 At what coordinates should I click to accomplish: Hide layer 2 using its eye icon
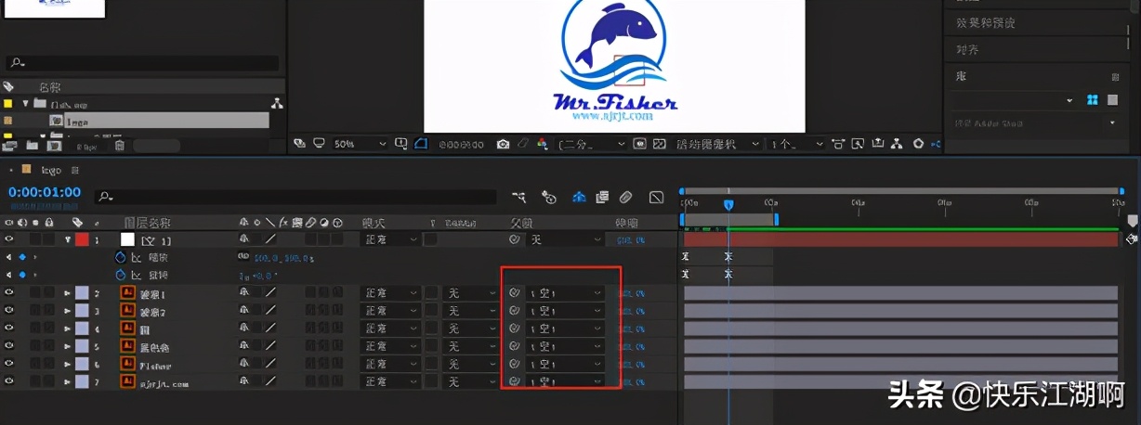(x=9, y=293)
